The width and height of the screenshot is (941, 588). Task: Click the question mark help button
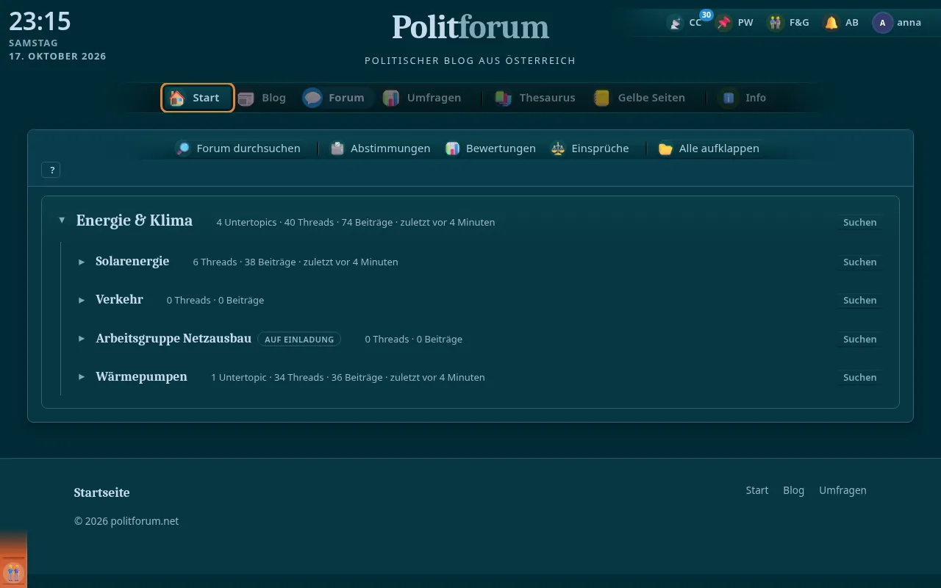[51, 170]
